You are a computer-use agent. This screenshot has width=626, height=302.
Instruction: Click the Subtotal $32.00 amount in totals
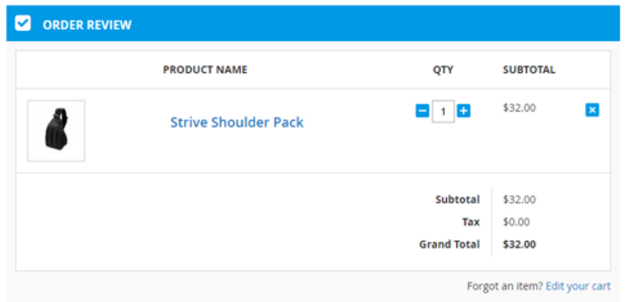[519, 199]
